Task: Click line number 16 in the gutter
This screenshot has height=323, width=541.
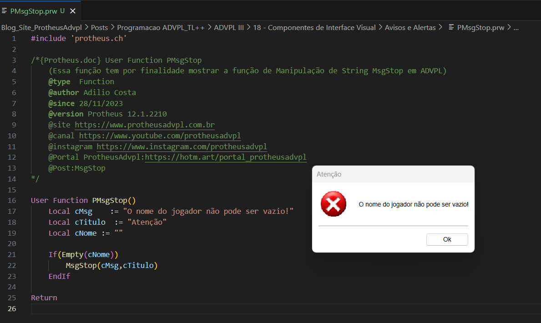Action: (12, 201)
